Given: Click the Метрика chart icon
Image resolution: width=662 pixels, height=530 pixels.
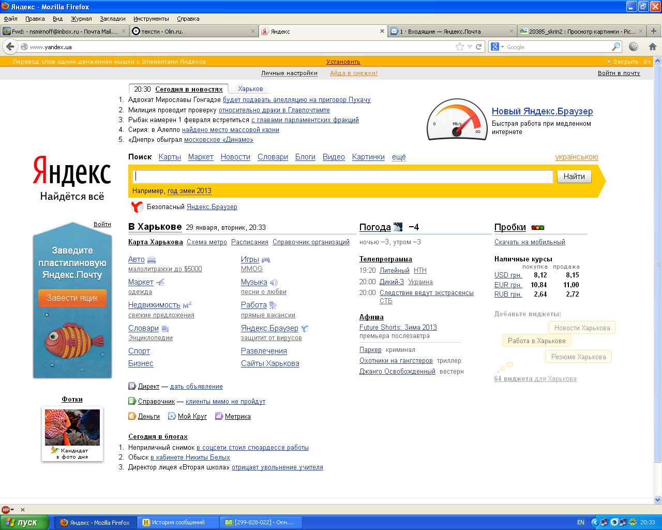Looking at the screenshot, I should [219, 416].
